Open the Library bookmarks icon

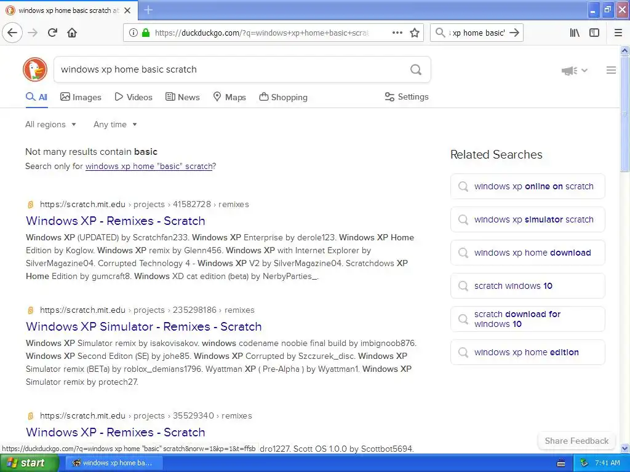pyautogui.click(x=575, y=33)
